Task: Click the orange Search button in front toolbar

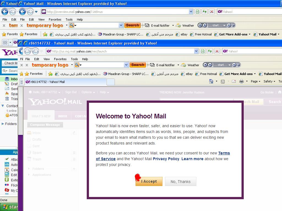Action: (x=138, y=65)
